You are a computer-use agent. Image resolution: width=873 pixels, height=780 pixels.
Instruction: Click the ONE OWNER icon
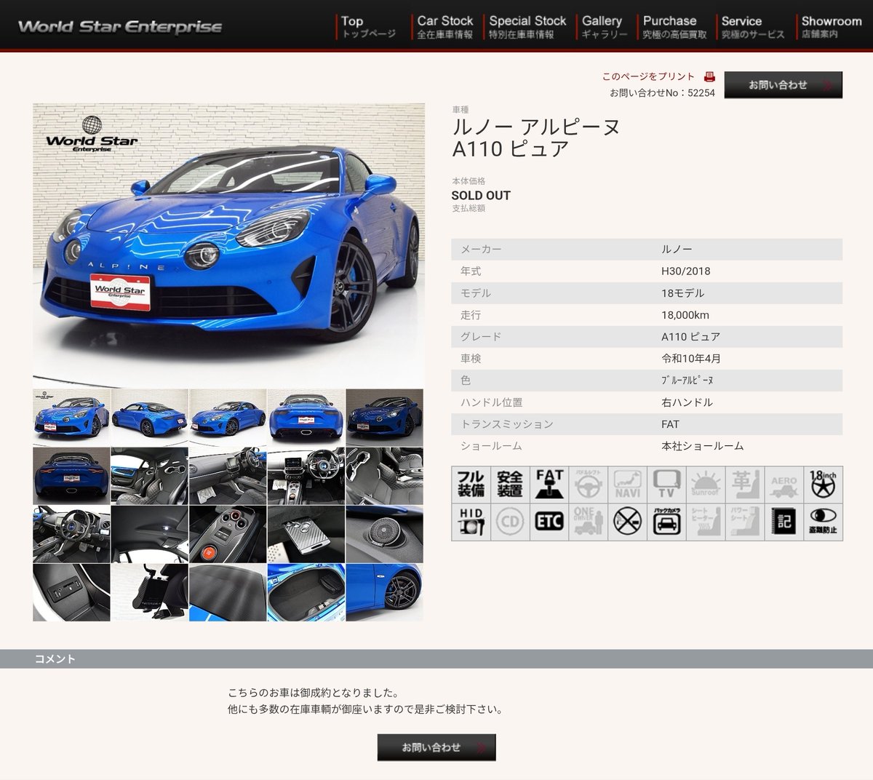(x=588, y=522)
